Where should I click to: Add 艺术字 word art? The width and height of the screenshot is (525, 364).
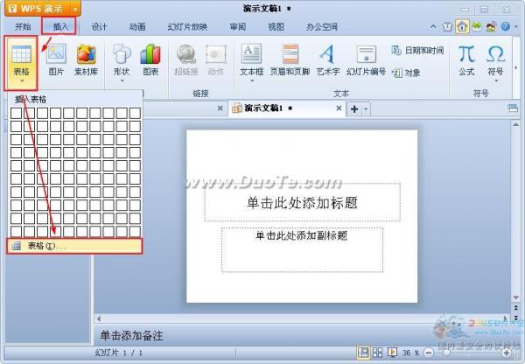pos(328,60)
